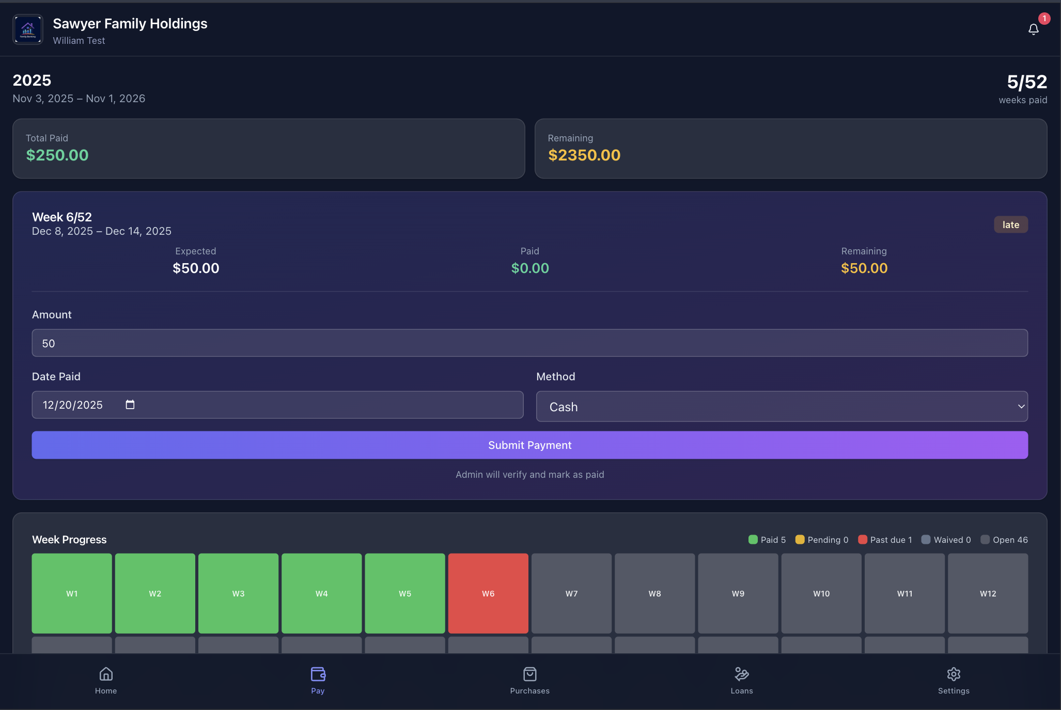
Task: Click the William Test user name
Action: tap(79, 40)
